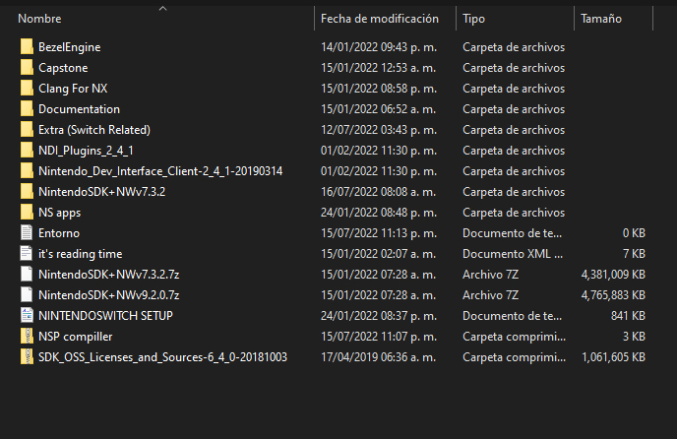Image resolution: width=677 pixels, height=439 pixels.
Task: Select the Capstone folder name
Action: [x=63, y=68]
